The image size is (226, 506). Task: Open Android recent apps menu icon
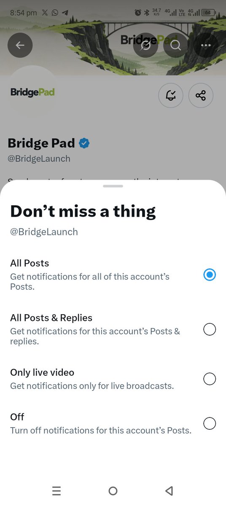(56, 491)
